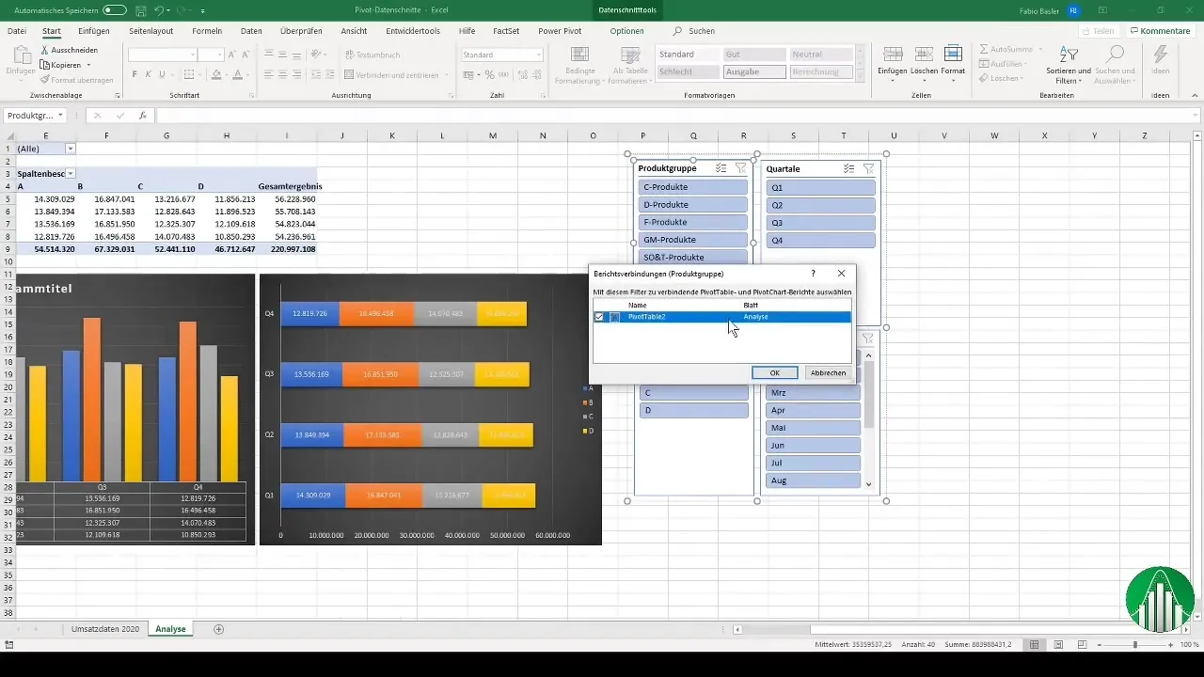This screenshot has width=1204, height=677.
Task: Toggle multi-select on Quartale slicer
Action: (x=848, y=168)
